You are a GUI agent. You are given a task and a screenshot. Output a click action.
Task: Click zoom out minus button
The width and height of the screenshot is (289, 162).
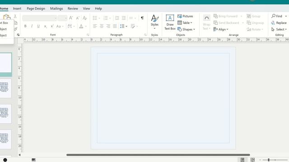[x=260, y=160]
